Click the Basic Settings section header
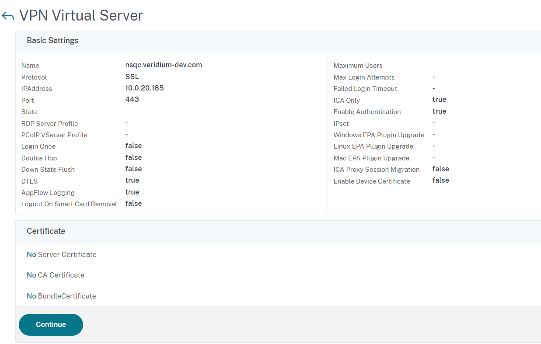541x344 pixels. pos(52,41)
